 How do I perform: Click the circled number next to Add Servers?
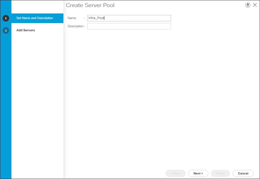[x=6, y=30]
